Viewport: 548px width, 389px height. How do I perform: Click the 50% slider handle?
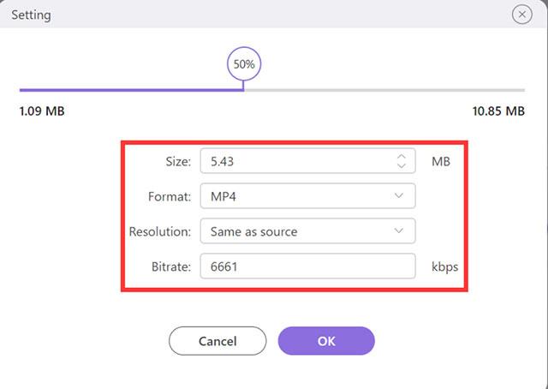[243, 64]
